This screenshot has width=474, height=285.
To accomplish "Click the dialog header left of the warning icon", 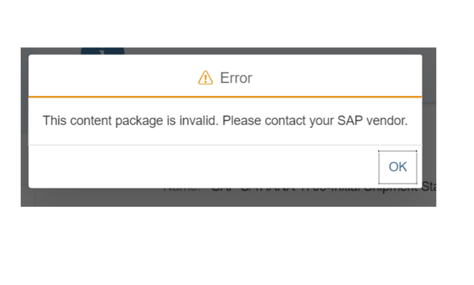I will [x=113, y=75].
